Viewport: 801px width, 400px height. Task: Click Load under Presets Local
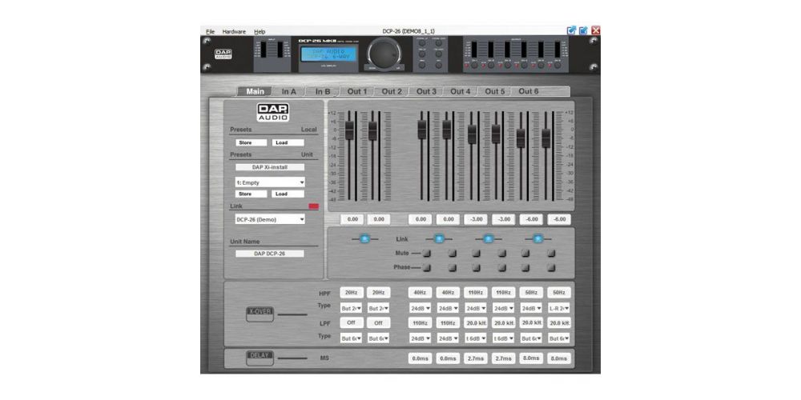coord(288,143)
